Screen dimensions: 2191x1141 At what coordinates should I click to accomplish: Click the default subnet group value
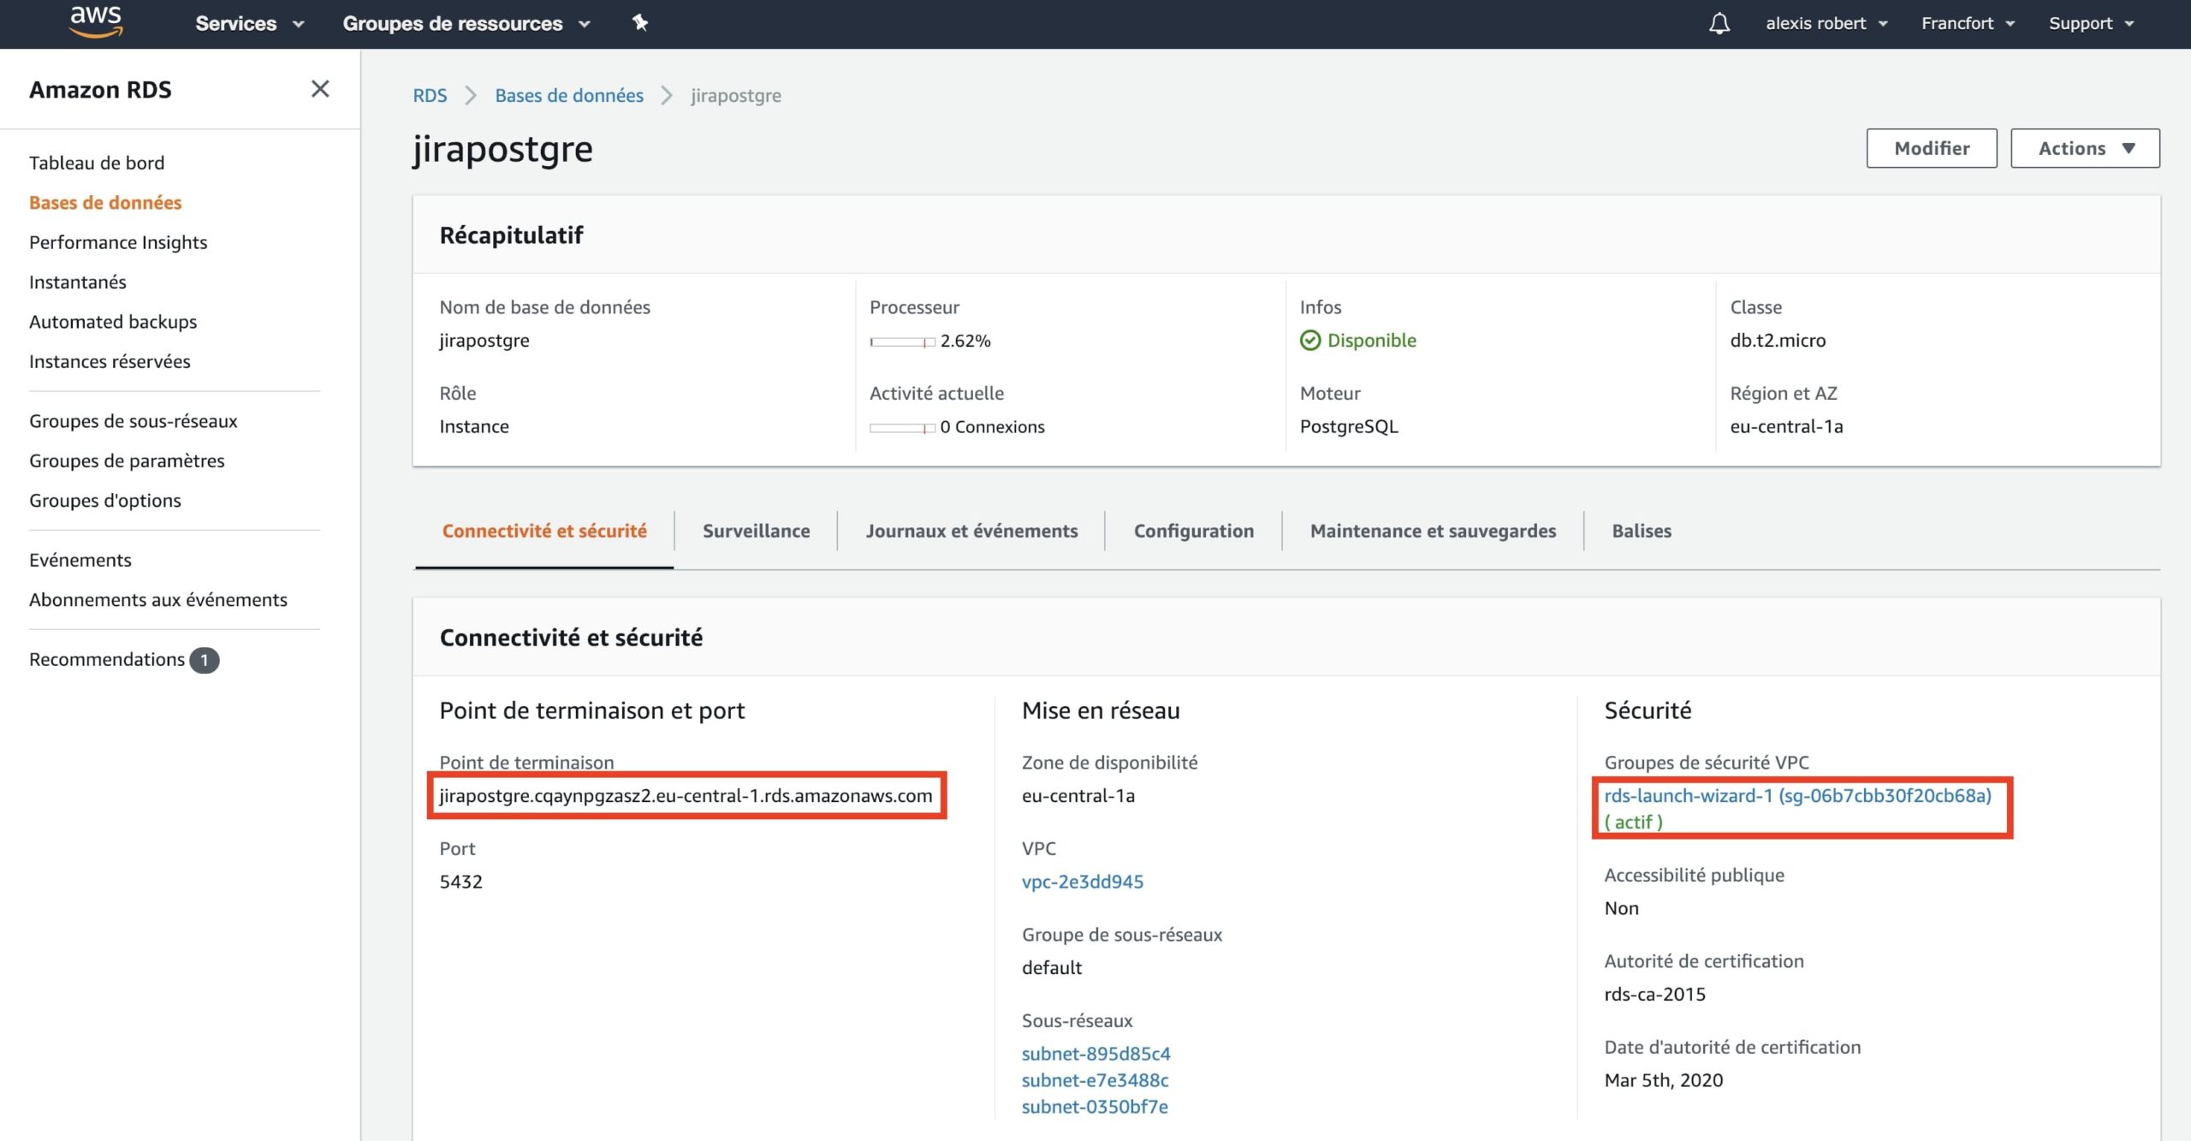point(1052,967)
